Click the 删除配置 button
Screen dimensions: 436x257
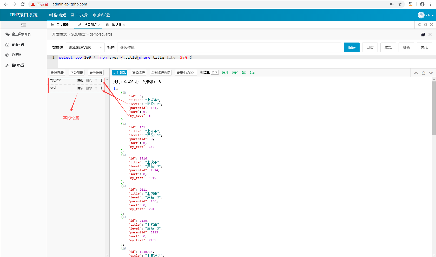coord(57,73)
